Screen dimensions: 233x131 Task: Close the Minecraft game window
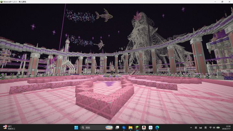point(229,2)
